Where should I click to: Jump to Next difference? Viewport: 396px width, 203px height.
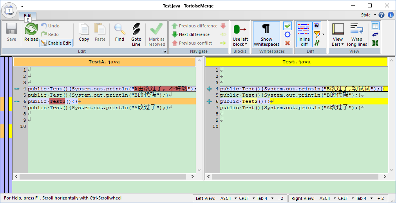pyautogui.click(x=191, y=34)
